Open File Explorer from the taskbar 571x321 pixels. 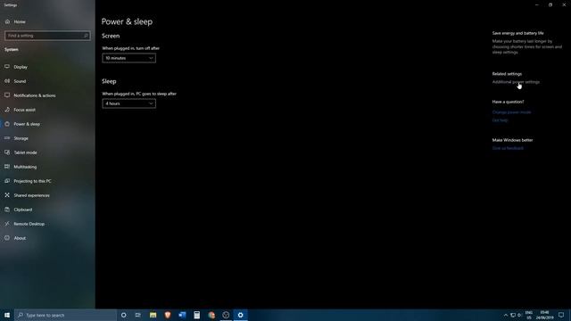pos(153,315)
